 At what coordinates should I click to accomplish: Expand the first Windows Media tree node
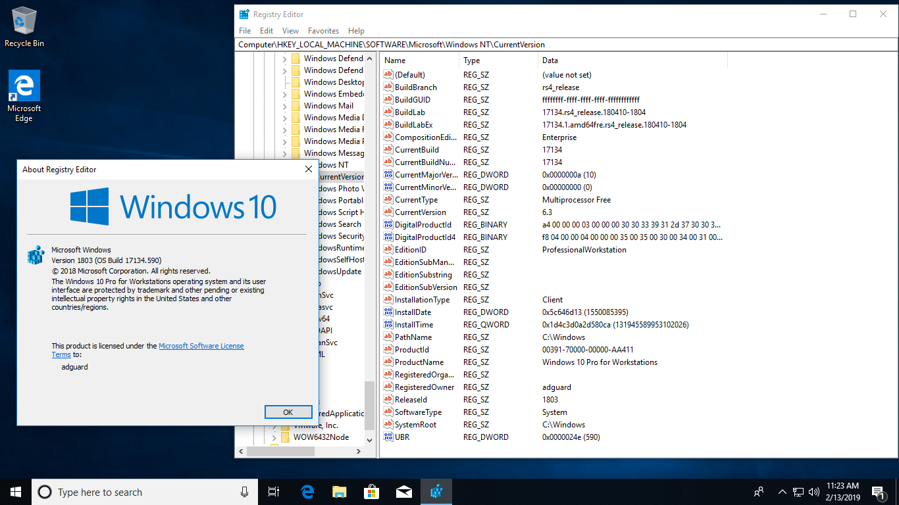pyautogui.click(x=284, y=118)
